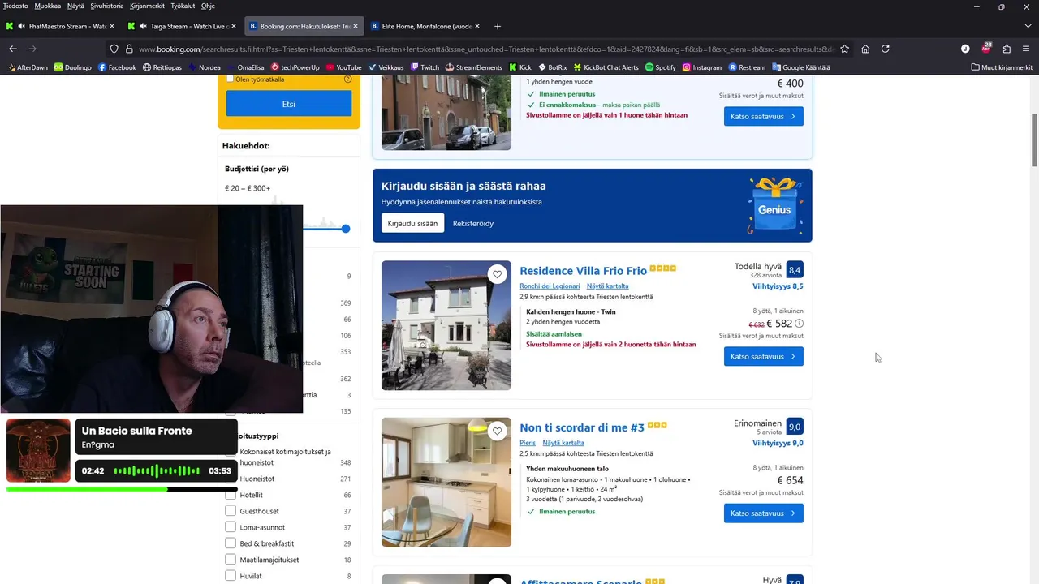Open the AfterDawn bookmark
Viewport: 1039px width, 584px height.
point(28,67)
